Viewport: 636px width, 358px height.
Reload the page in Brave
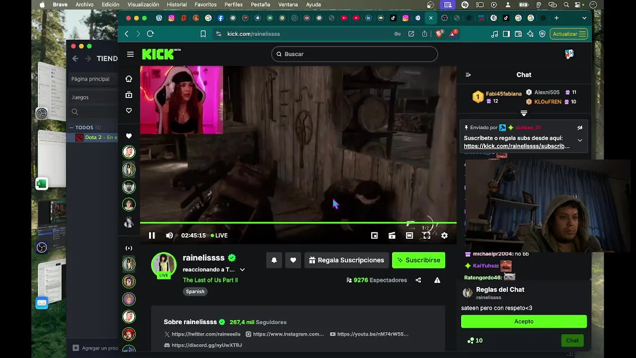point(150,34)
